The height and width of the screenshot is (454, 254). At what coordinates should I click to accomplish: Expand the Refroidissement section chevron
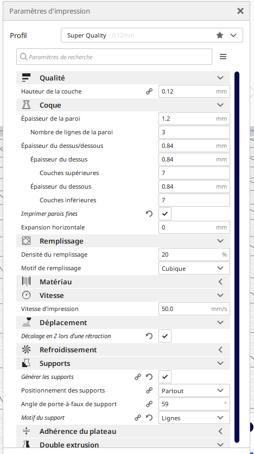220,350
